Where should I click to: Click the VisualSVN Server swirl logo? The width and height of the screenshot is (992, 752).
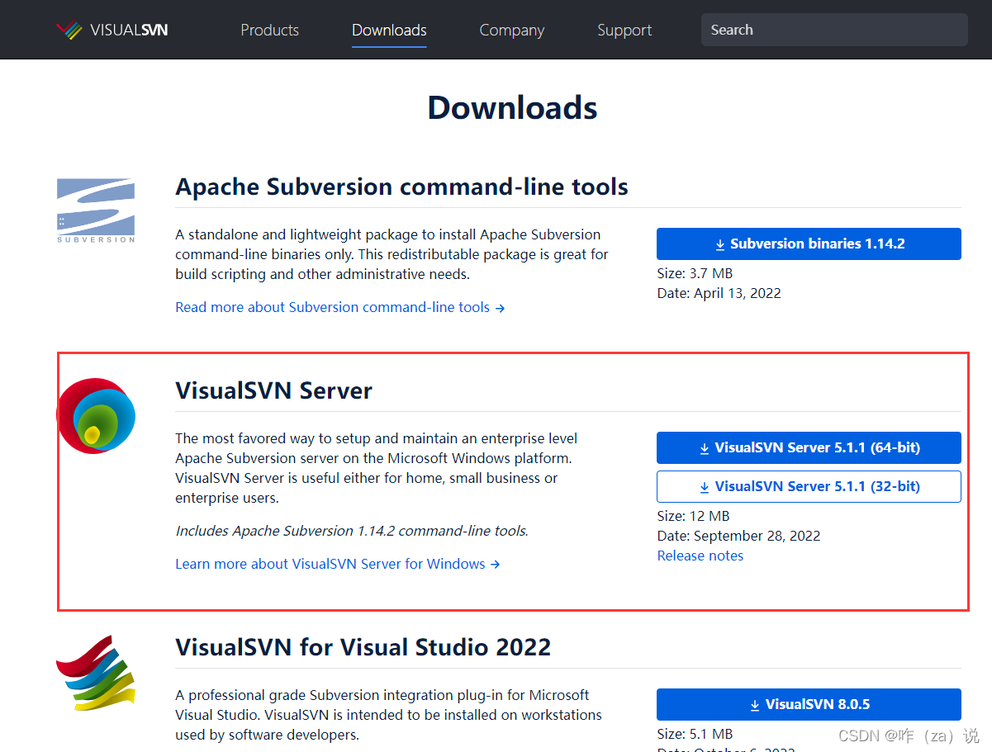pos(96,415)
